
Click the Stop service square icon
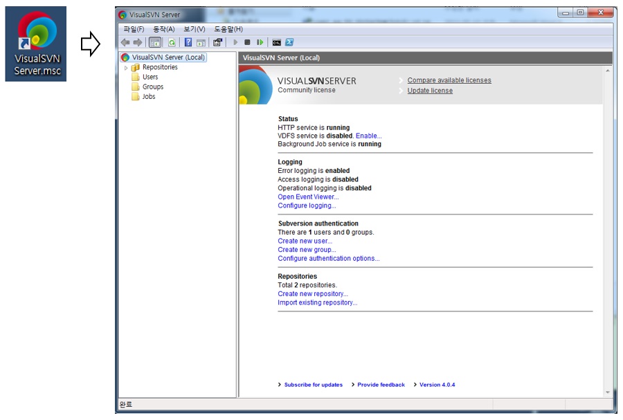click(247, 42)
